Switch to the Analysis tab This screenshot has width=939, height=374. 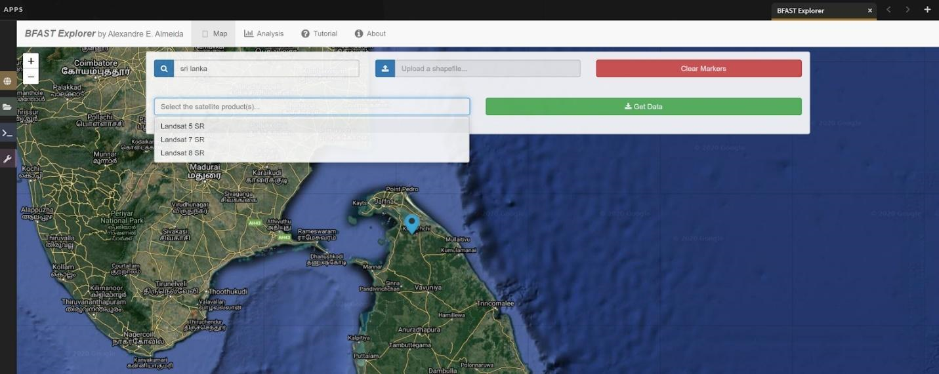(x=264, y=34)
